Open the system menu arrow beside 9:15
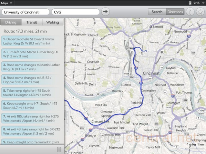Viewport: 206px width, 154px height. (203, 3)
